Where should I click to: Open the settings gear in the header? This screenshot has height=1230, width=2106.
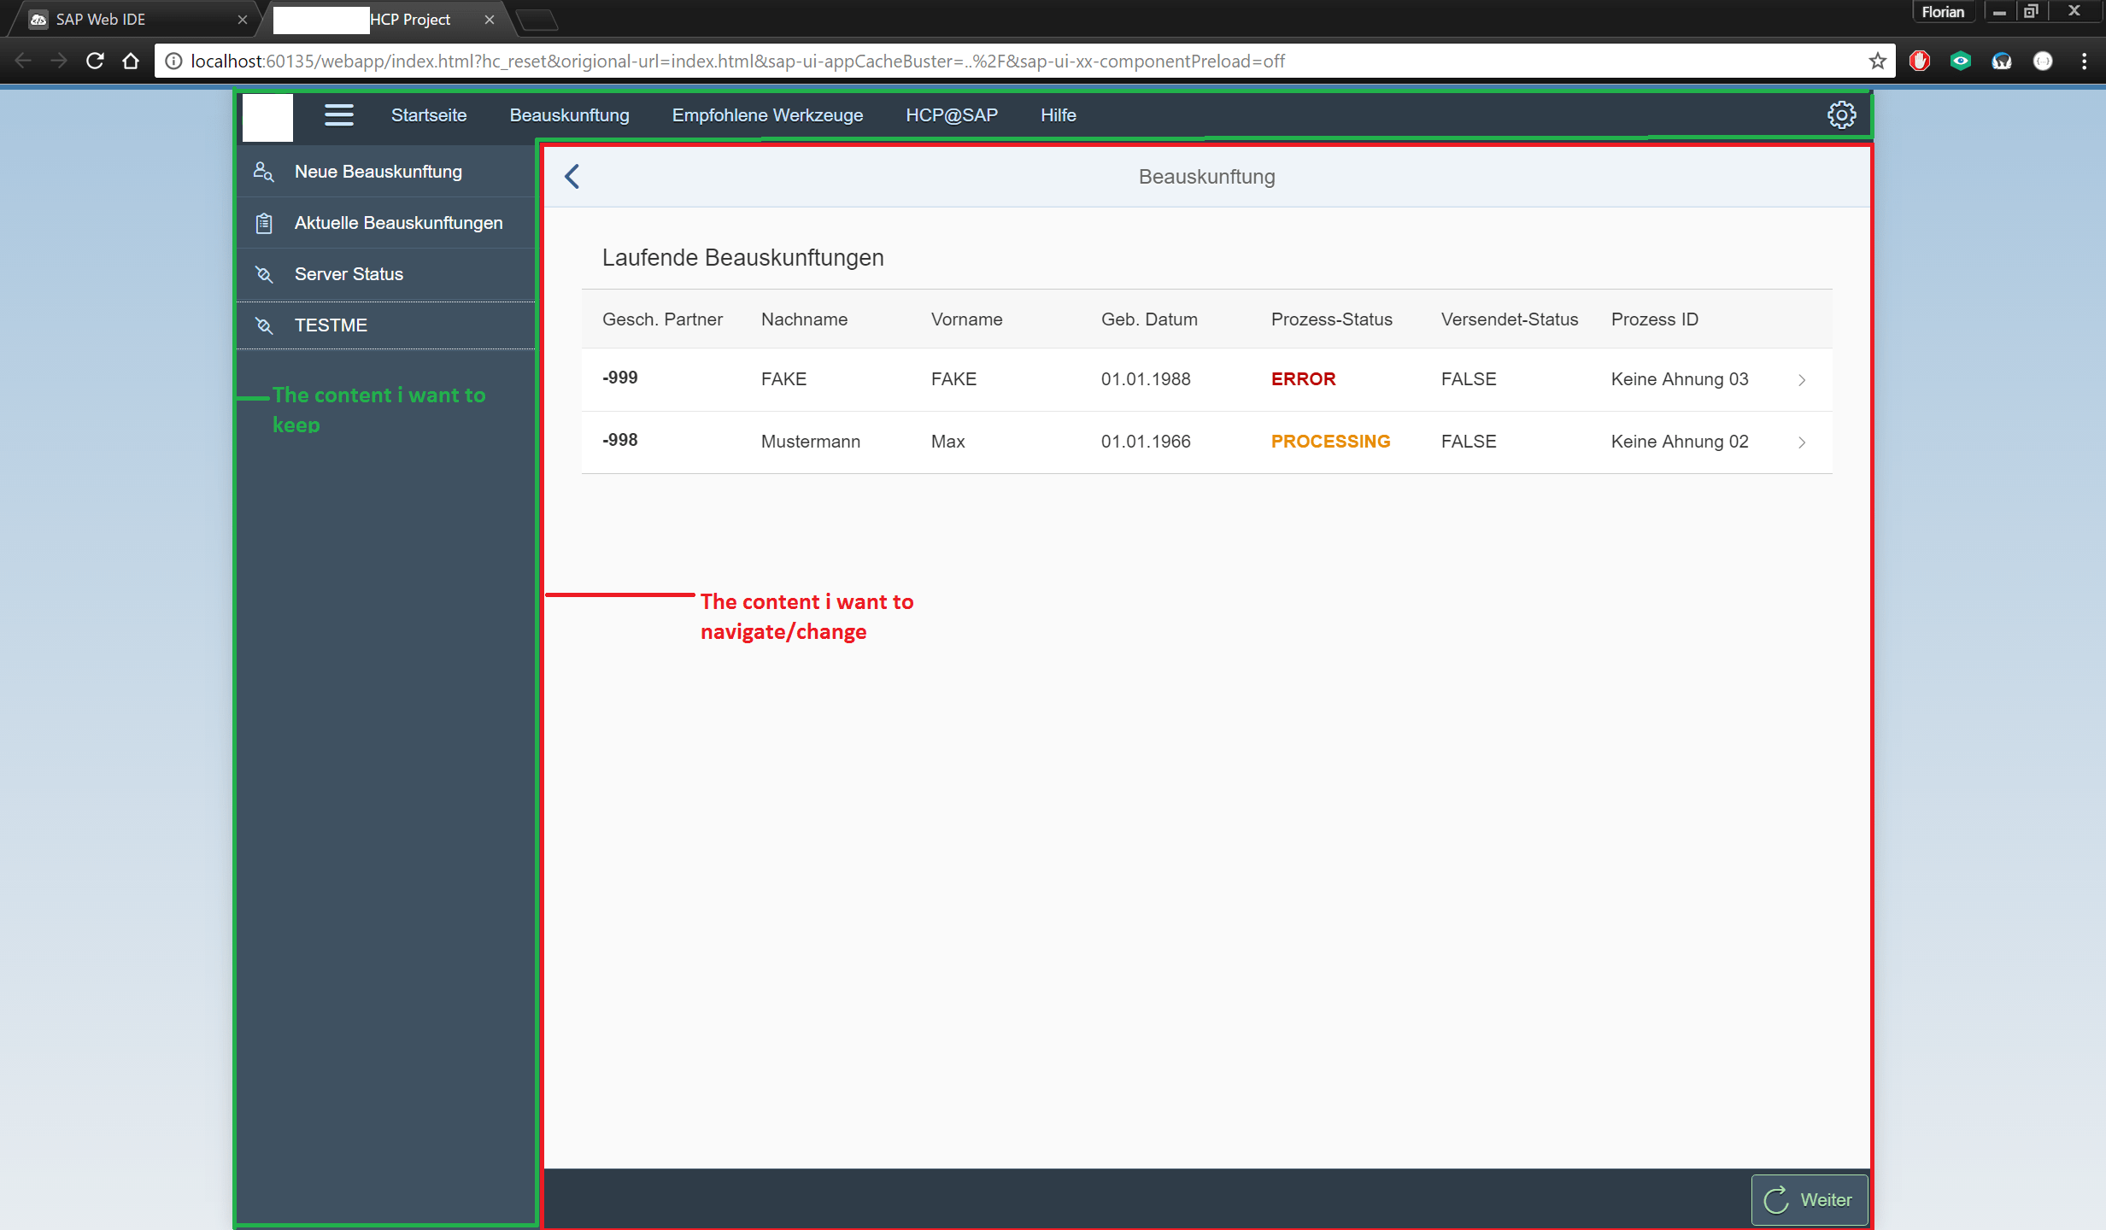coord(1842,114)
